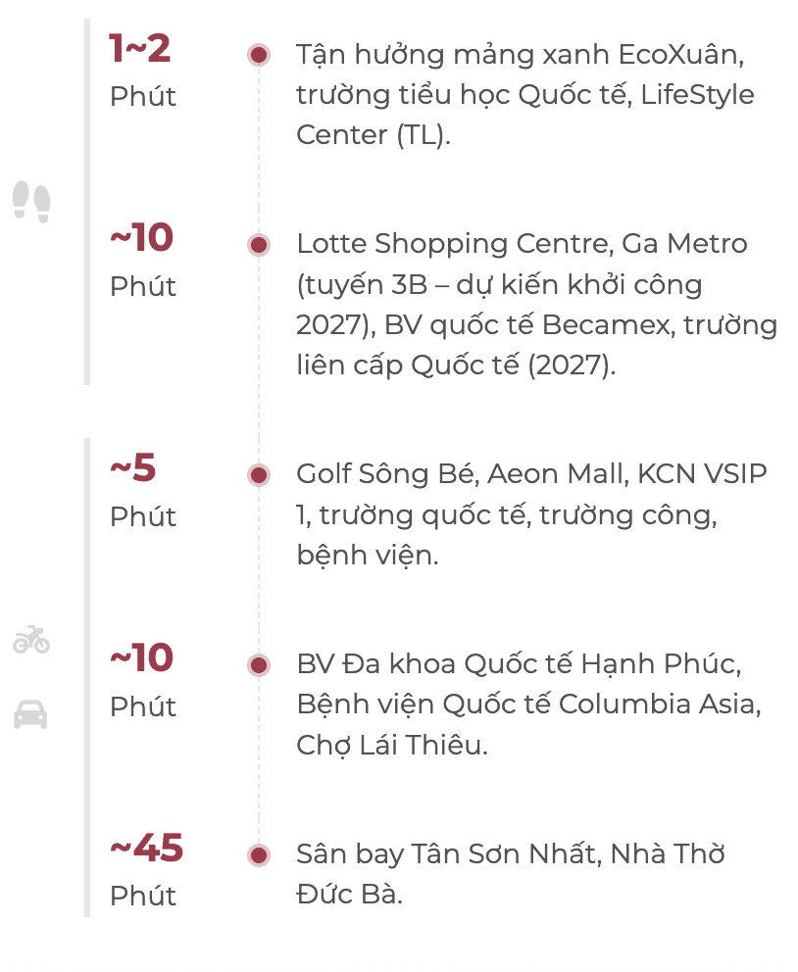The width and height of the screenshot is (798, 972).
Task: Click the Golf Sông Bé, Aeon Mall text
Action: point(531,514)
